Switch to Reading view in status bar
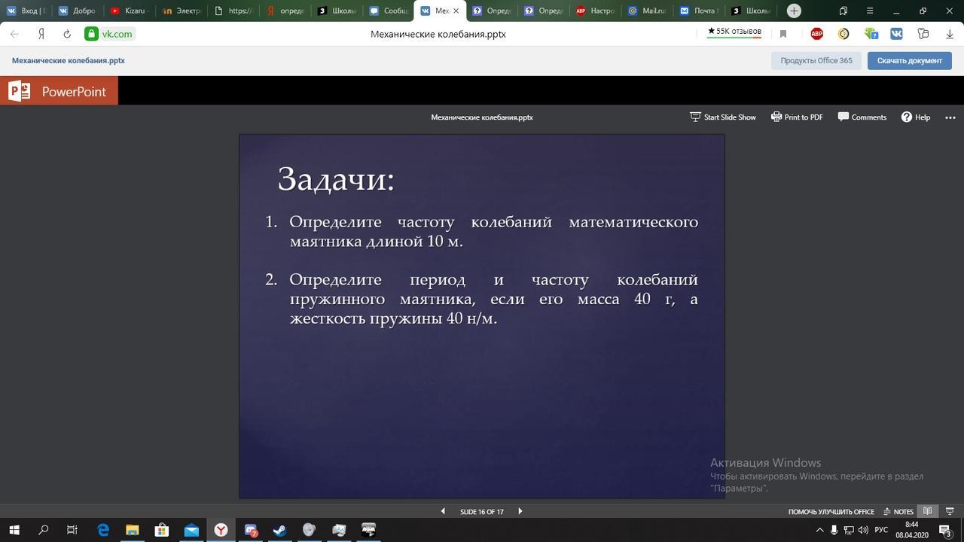The height and width of the screenshot is (542, 964). click(928, 511)
